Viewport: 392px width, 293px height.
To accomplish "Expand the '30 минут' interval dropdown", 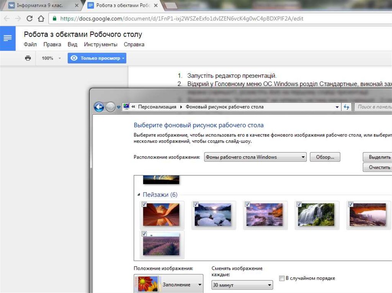I will click(242, 285).
